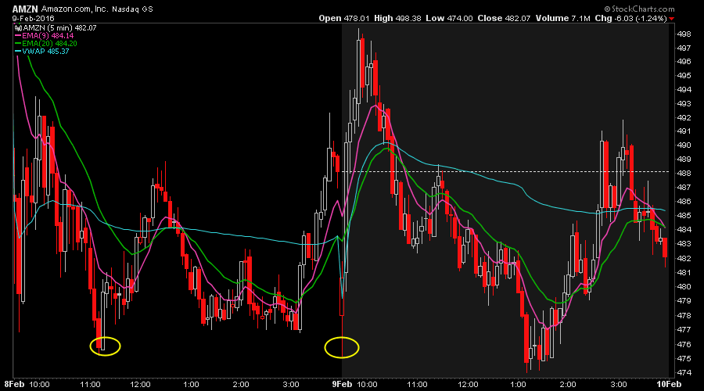This screenshot has width=704, height=391.
Task: Click the 494 price axis label
Action: [x=684, y=90]
